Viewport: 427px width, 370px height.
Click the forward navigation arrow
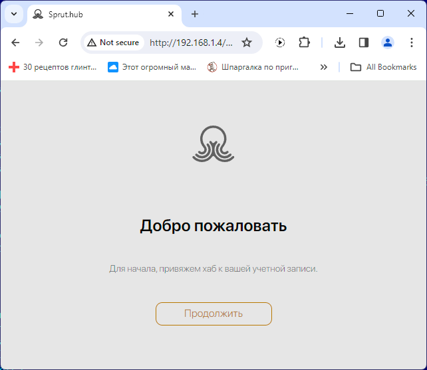tap(39, 43)
